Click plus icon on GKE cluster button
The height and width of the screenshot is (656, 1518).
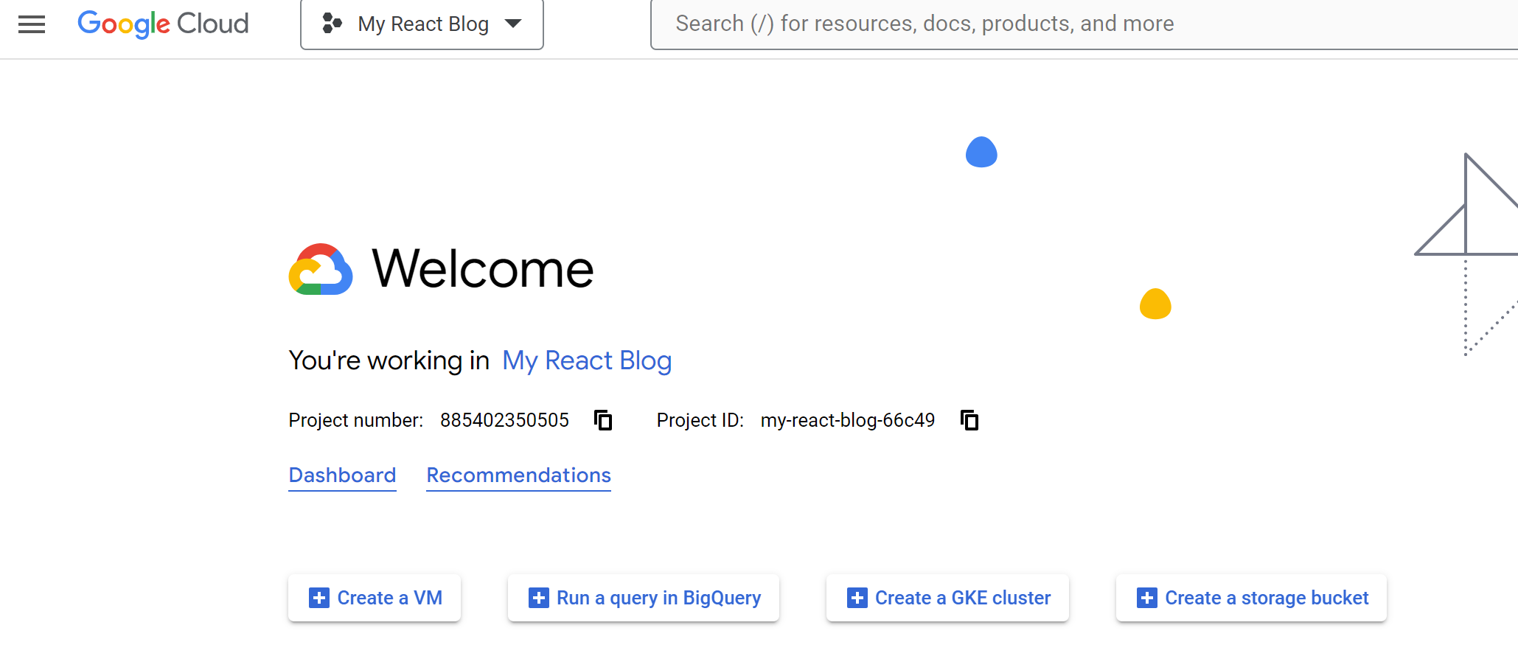click(x=857, y=598)
